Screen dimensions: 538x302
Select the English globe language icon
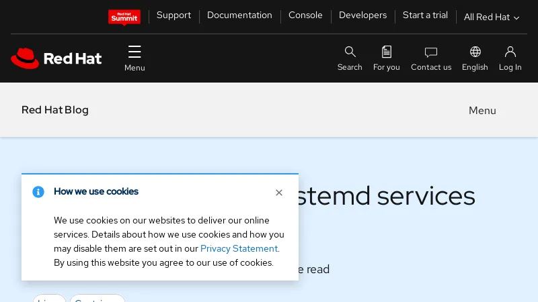475,52
